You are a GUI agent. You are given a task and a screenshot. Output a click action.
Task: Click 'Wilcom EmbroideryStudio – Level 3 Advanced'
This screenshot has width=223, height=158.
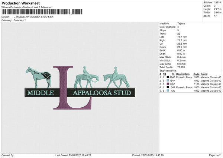click(x=26, y=7)
